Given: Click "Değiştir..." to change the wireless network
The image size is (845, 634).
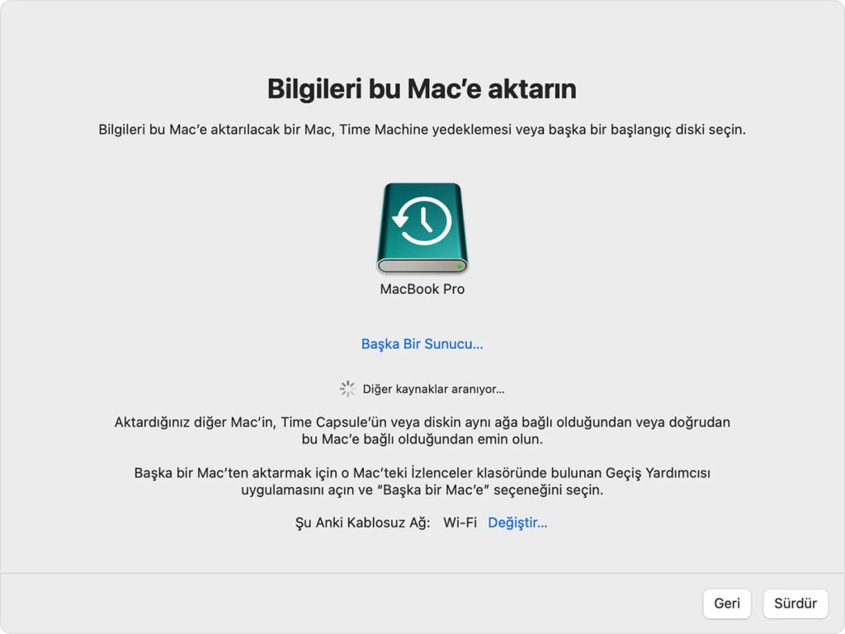Looking at the screenshot, I should pyautogui.click(x=517, y=523).
